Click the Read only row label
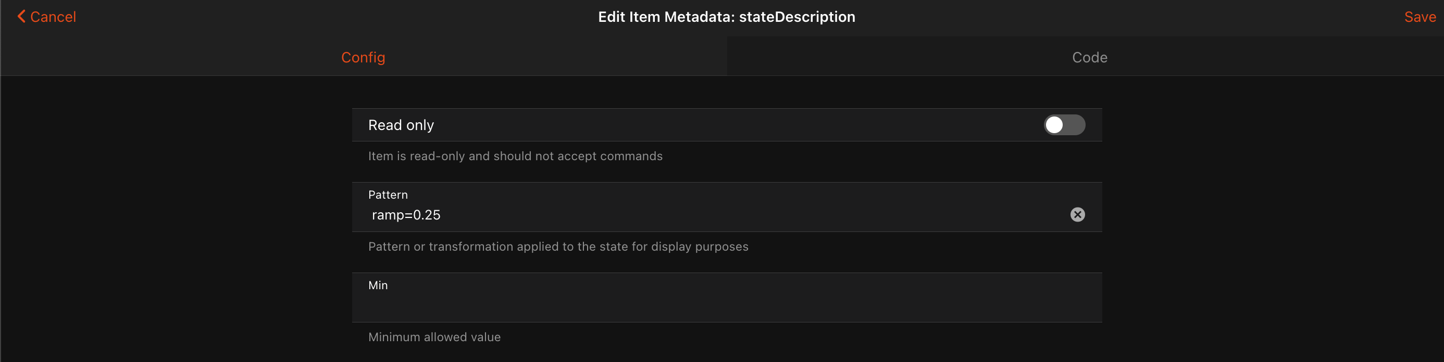The height and width of the screenshot is (362, 1444). pos(401,125)
